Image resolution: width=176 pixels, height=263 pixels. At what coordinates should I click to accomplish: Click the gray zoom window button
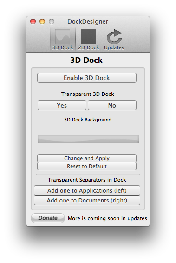[x=52, y=21]
